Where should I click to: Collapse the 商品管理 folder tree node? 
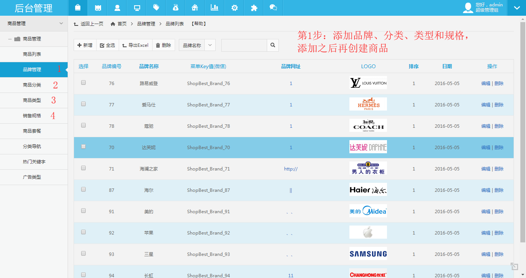10,39
